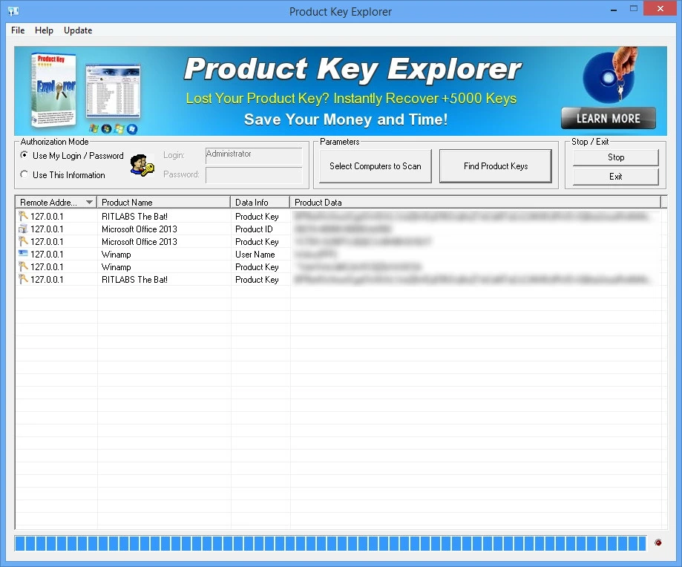
Task: Sort by Remote Address column dropdown arrow
Action: coord(89,202)
